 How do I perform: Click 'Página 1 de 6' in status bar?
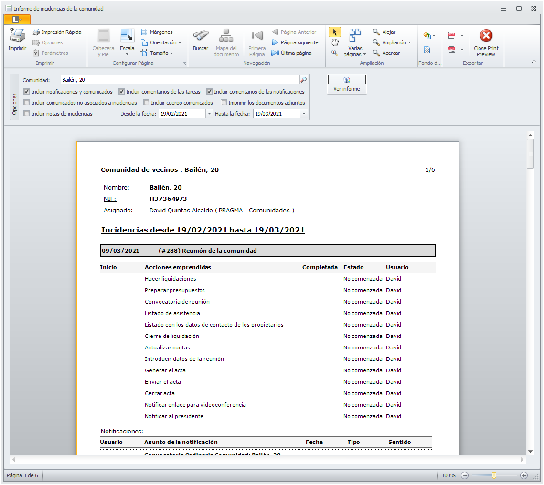point(22,475)
